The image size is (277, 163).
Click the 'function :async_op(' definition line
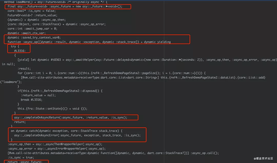tap(89, 42)
